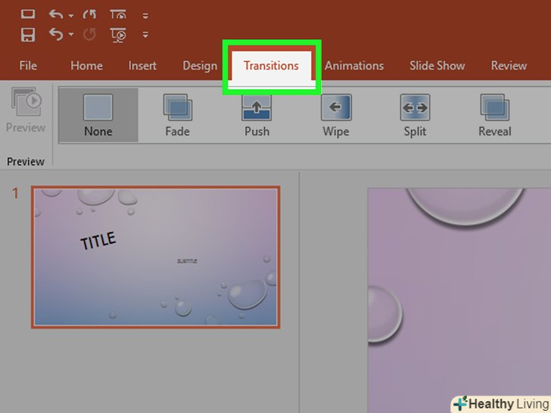Open the Review tab
551x413 pixels.
tap(509, 66)
